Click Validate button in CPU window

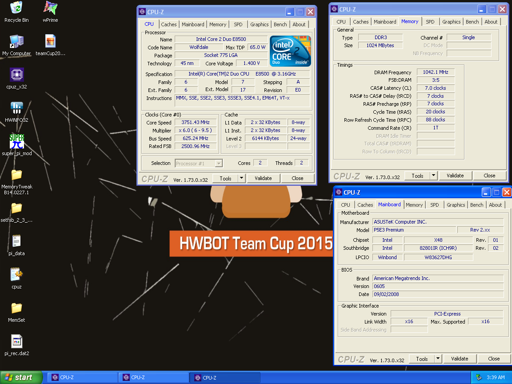[x=263, y=178]
